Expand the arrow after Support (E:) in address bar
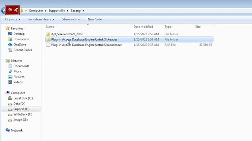 [x=67, y=11]
